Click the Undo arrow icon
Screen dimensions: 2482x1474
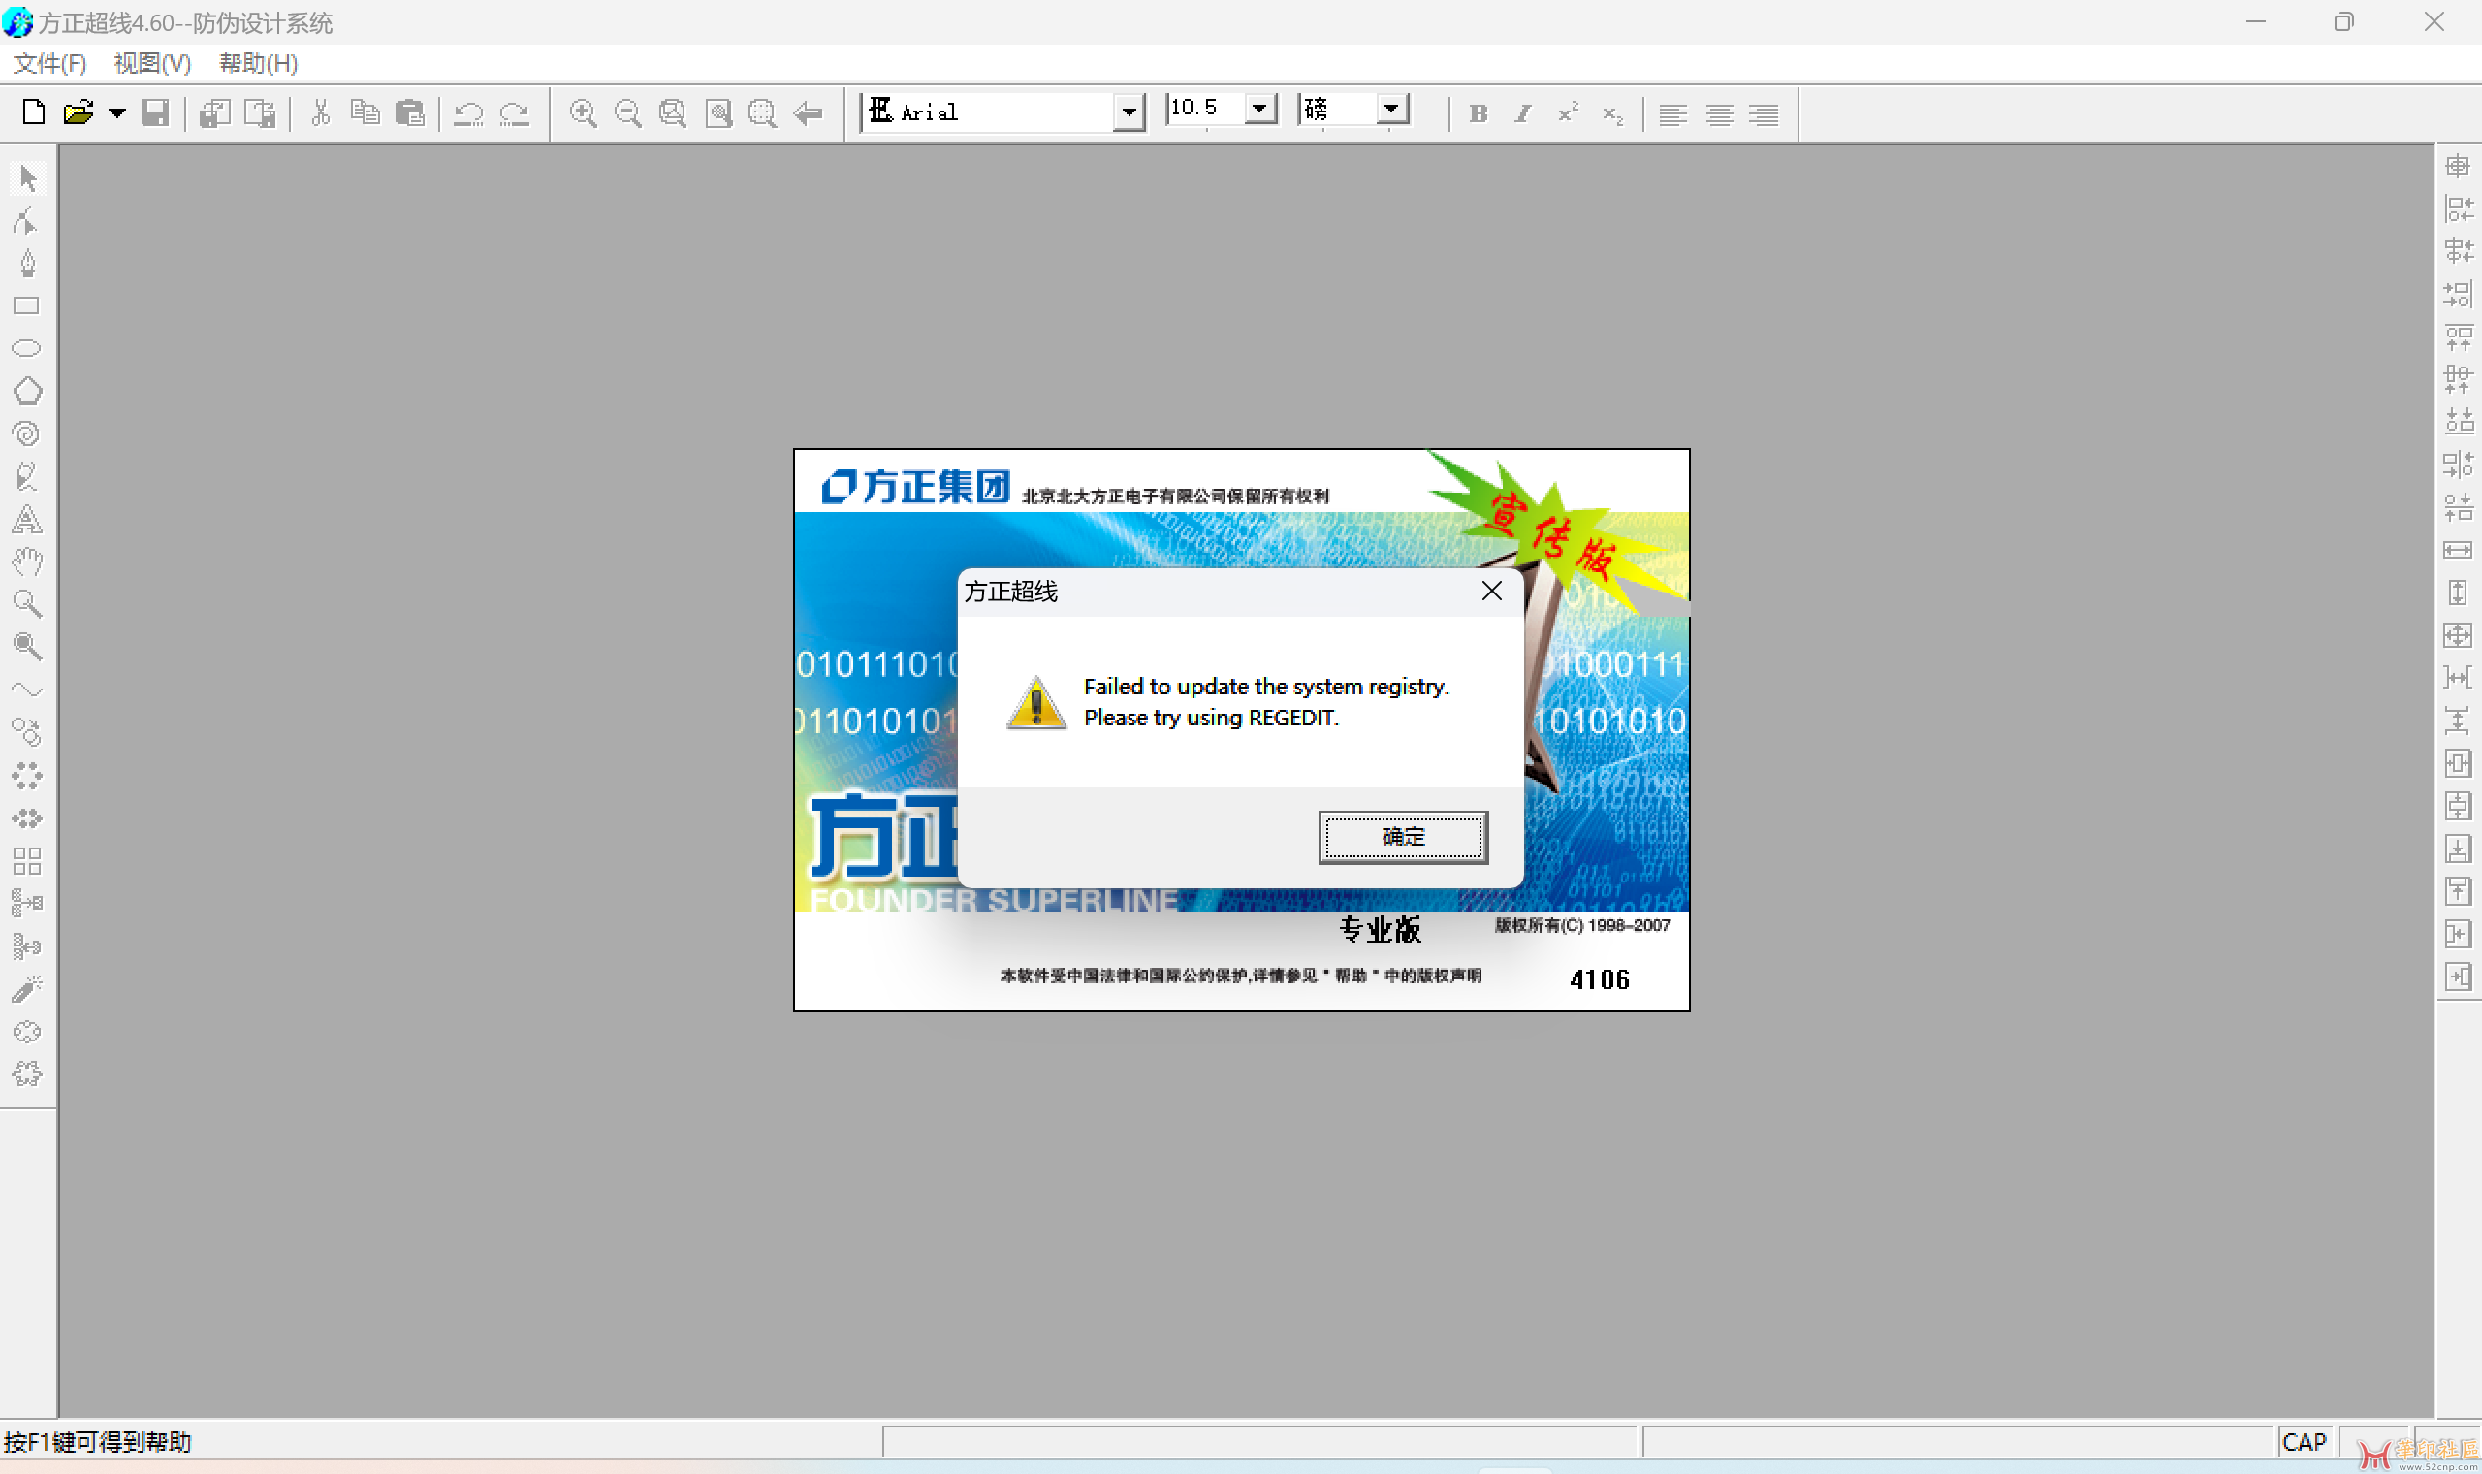pos(467,113)
